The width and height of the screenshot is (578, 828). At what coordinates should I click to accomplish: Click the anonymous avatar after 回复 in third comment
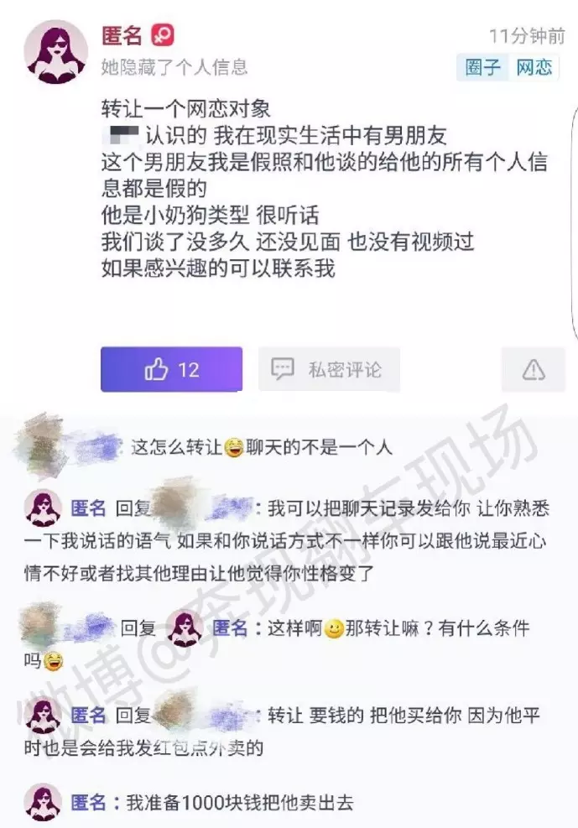coord(185,628)
